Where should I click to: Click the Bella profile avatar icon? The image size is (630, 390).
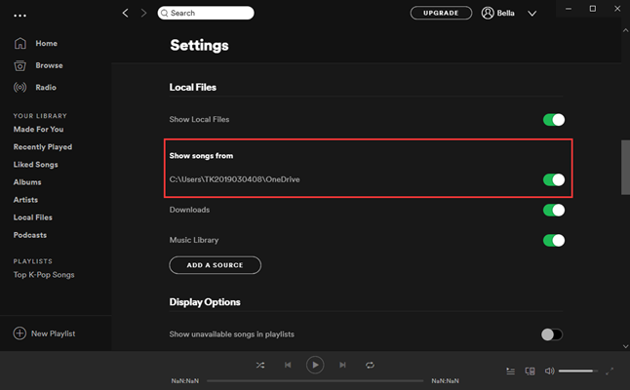[488, 13]
